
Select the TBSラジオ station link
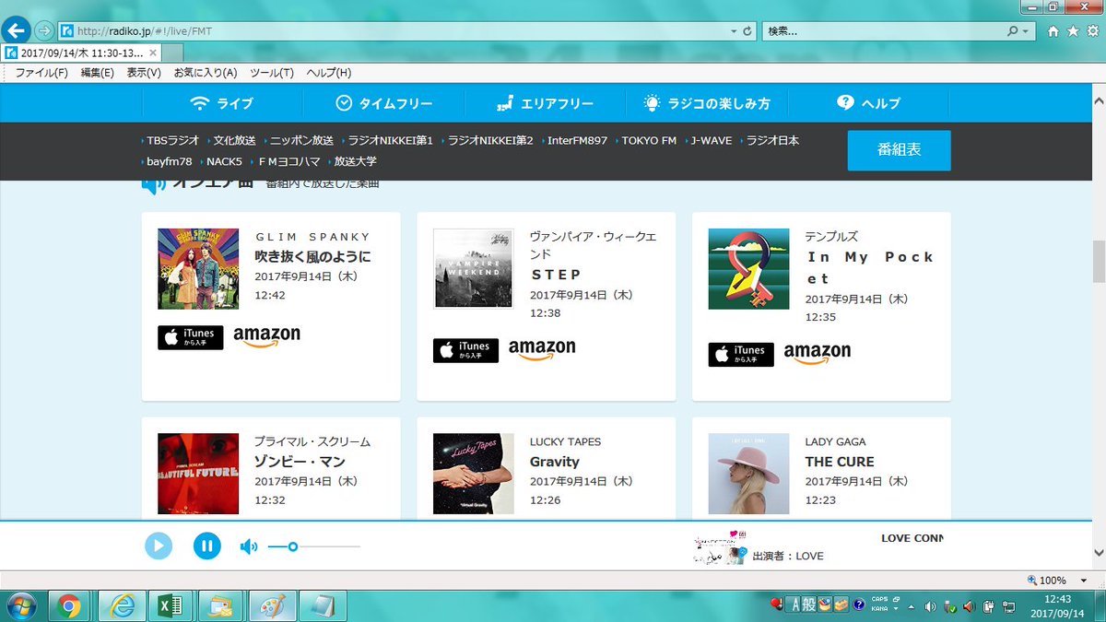tap(171, 141)
